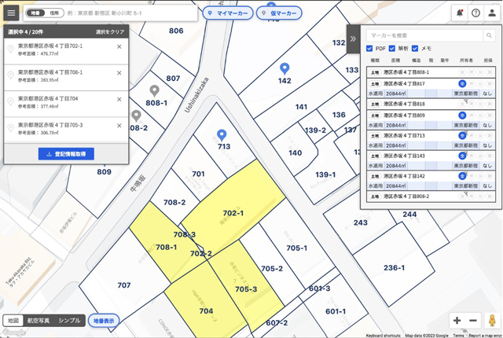Switch map view to 航空写真
The width and height of the screenshot is (503, 338).
click(x=39, y=321)
